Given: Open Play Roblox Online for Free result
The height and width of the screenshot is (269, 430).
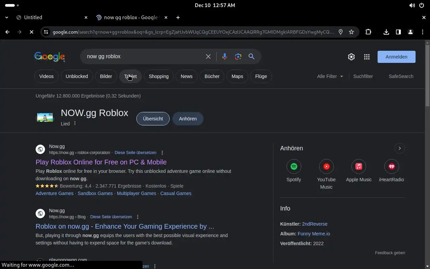Looking at the screenshot, I should point(101,162).
